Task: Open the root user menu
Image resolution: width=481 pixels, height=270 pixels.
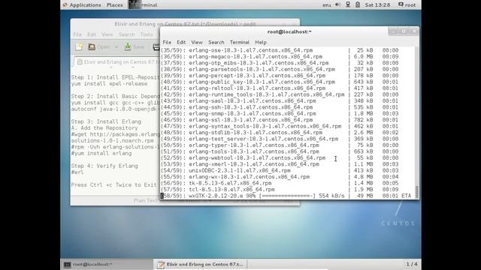Action: [407, 5]
